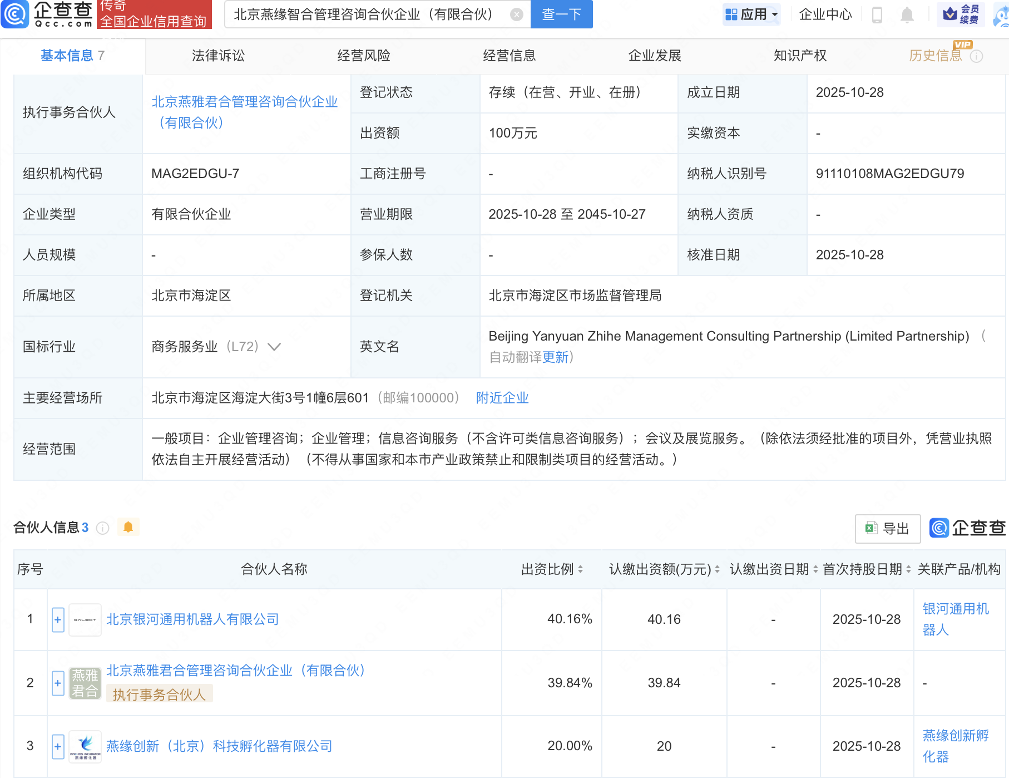Open the notification bell icon
Image resolution: width=1009 pixels, height=778 pixels.
[x=908, y=15]
